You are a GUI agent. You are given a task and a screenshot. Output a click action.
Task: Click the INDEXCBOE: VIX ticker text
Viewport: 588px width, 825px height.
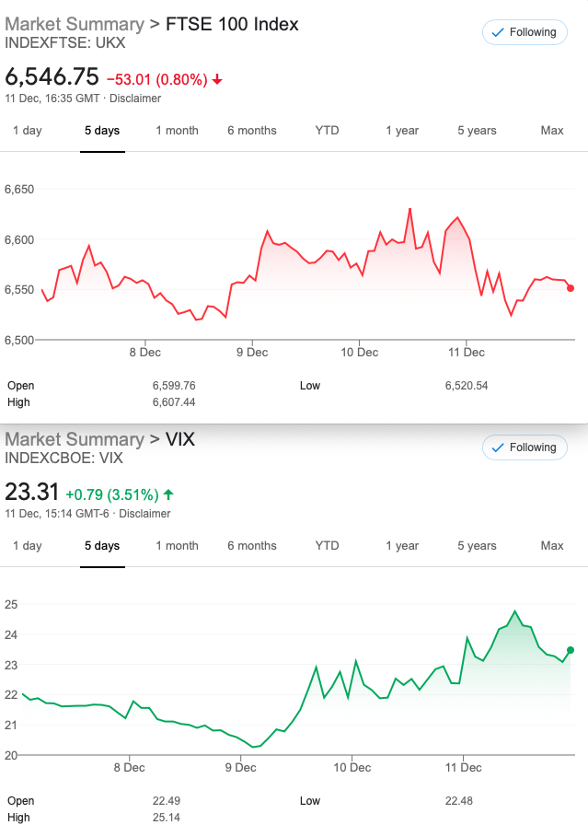click(x=63, y=458)
